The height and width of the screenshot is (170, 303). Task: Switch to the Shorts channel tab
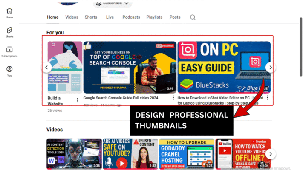coord(91,17)
